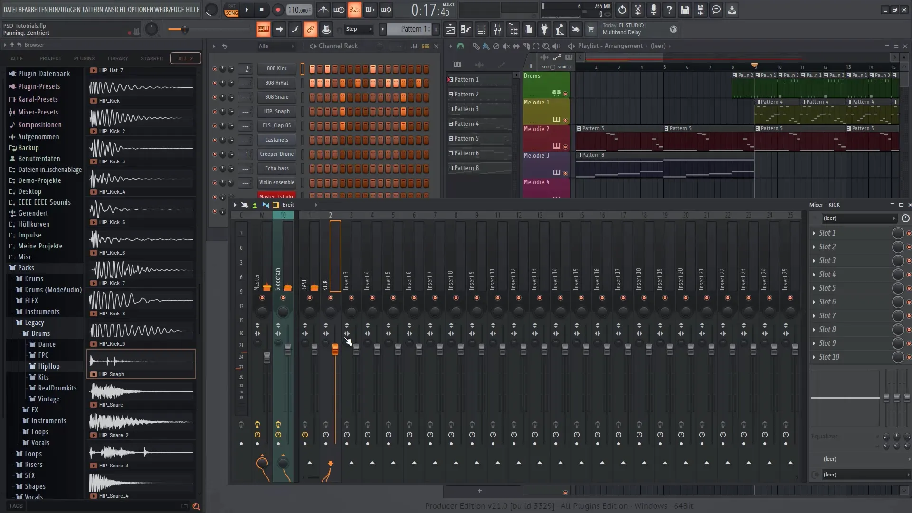The image size is (912, 513).
Task: Collapse the Packs folder in browser
Action: [26, 268]
